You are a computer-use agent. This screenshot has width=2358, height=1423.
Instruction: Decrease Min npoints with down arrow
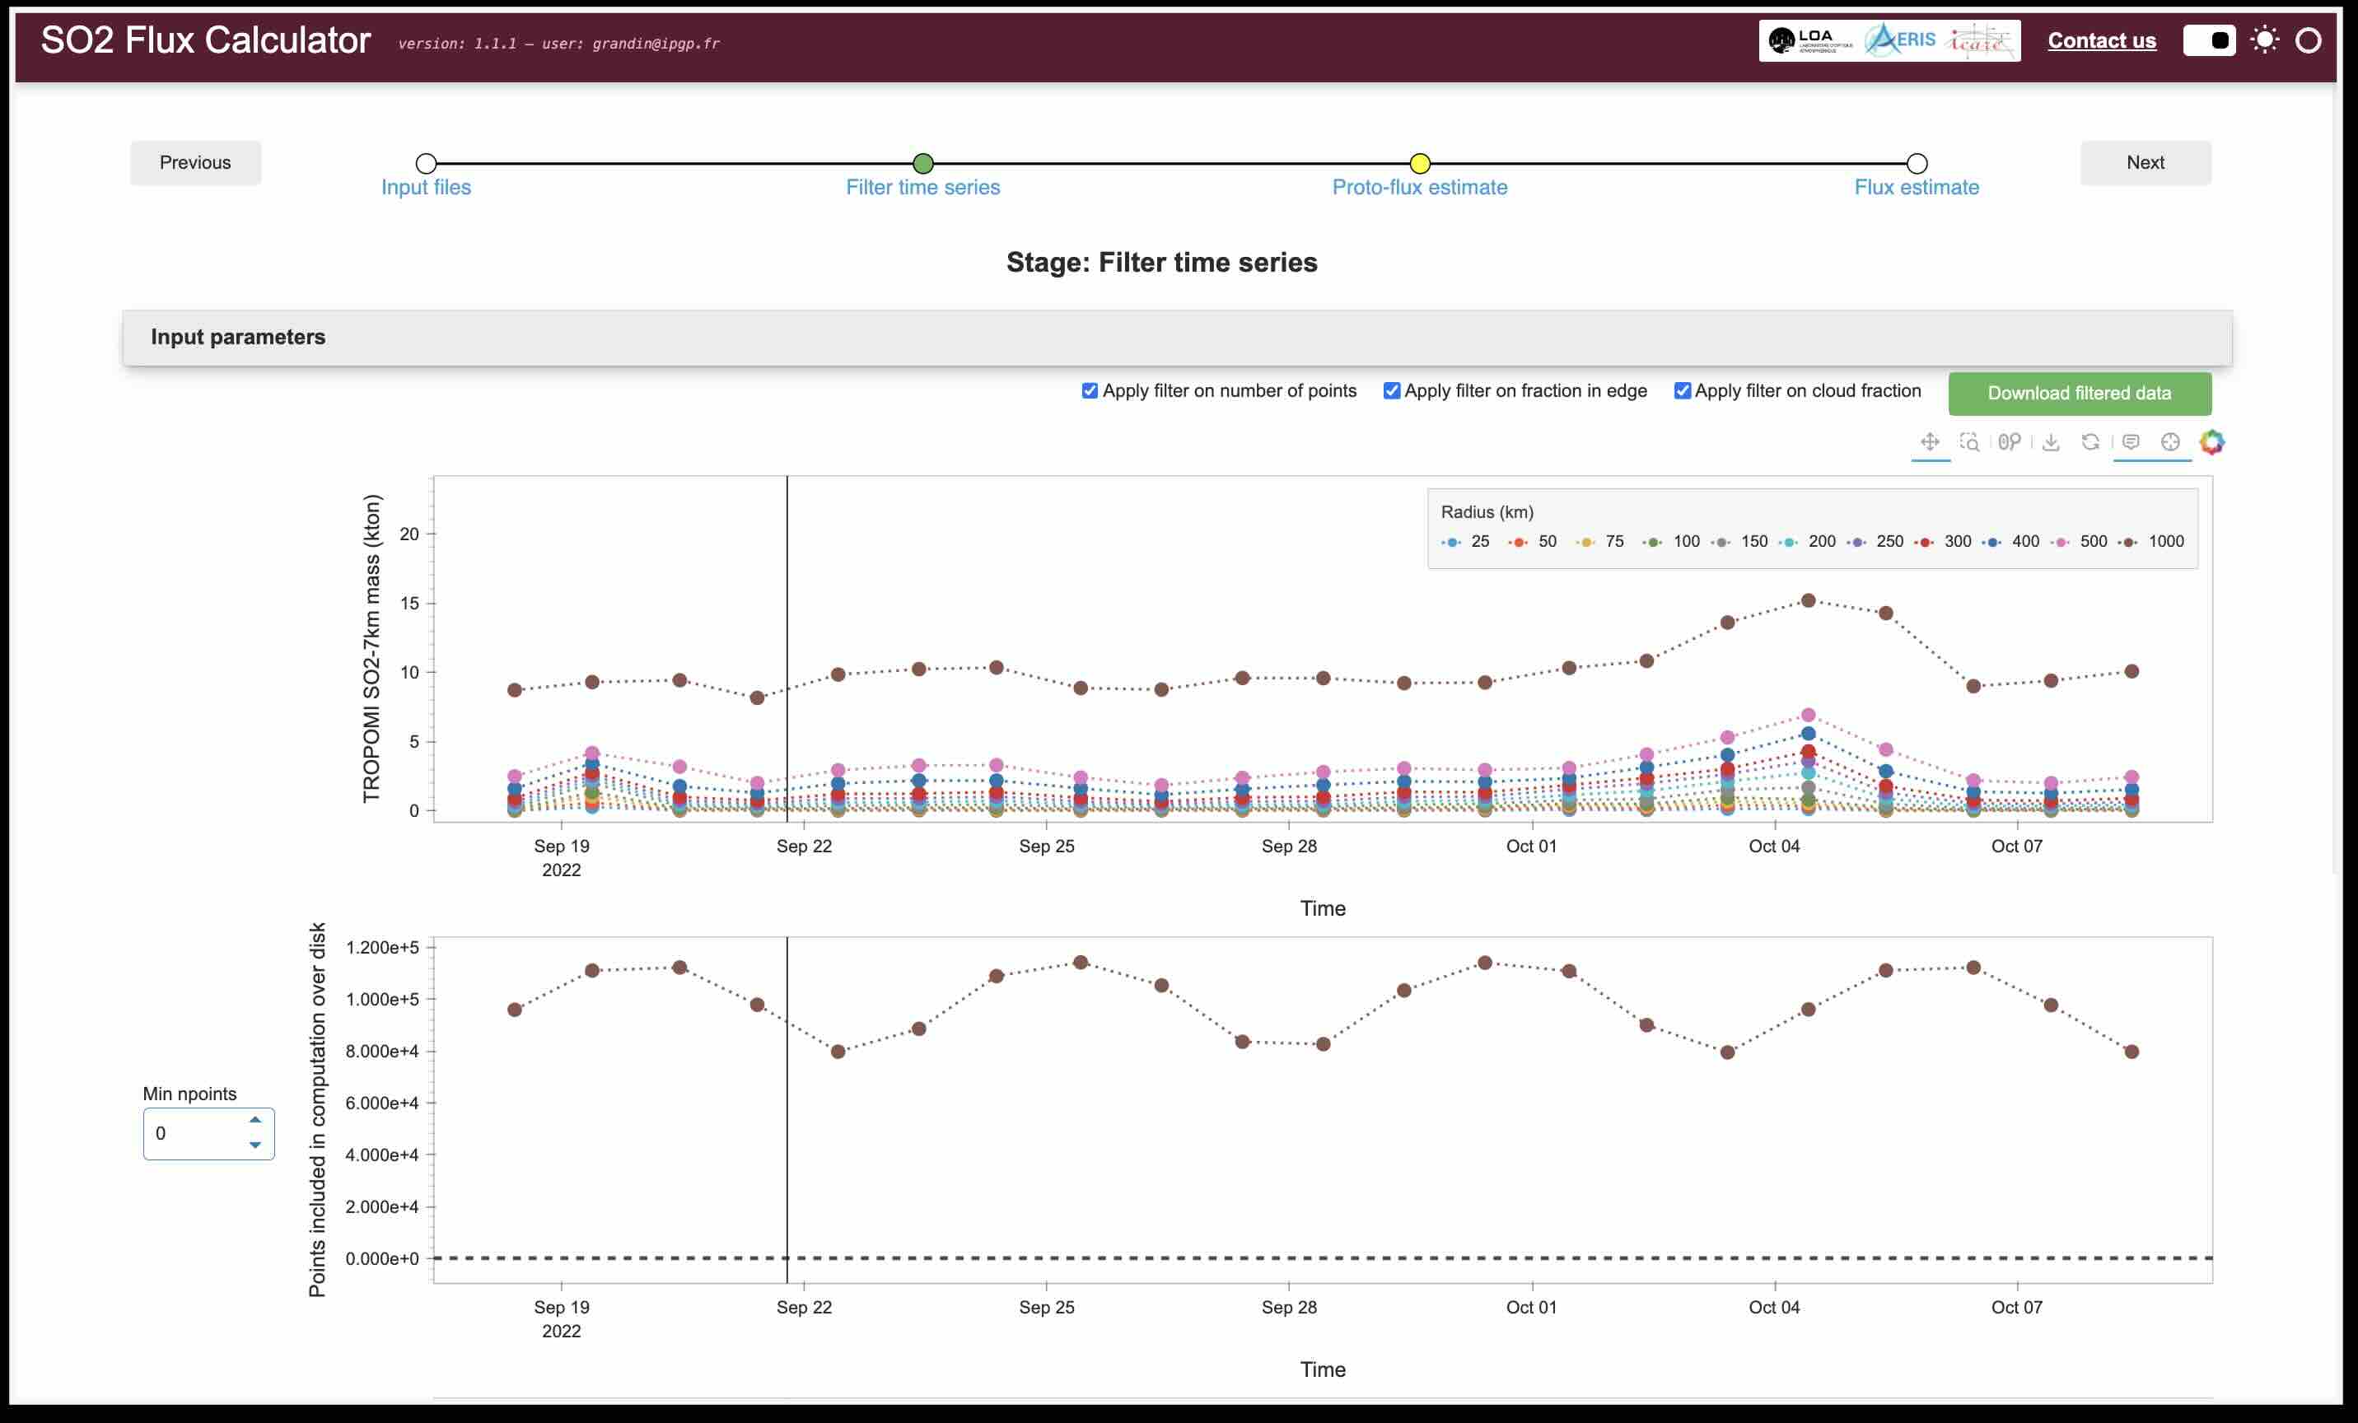pos(255,1145)
